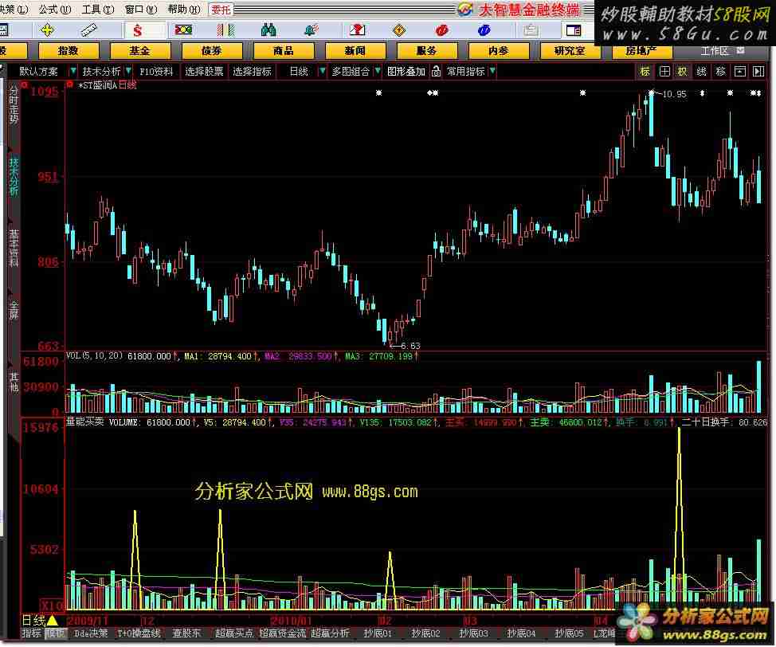The height and width of the screenshot is (647, 776).
Task: Click the 大智慧 logo icon in title bar
Action: click(465, 9)
